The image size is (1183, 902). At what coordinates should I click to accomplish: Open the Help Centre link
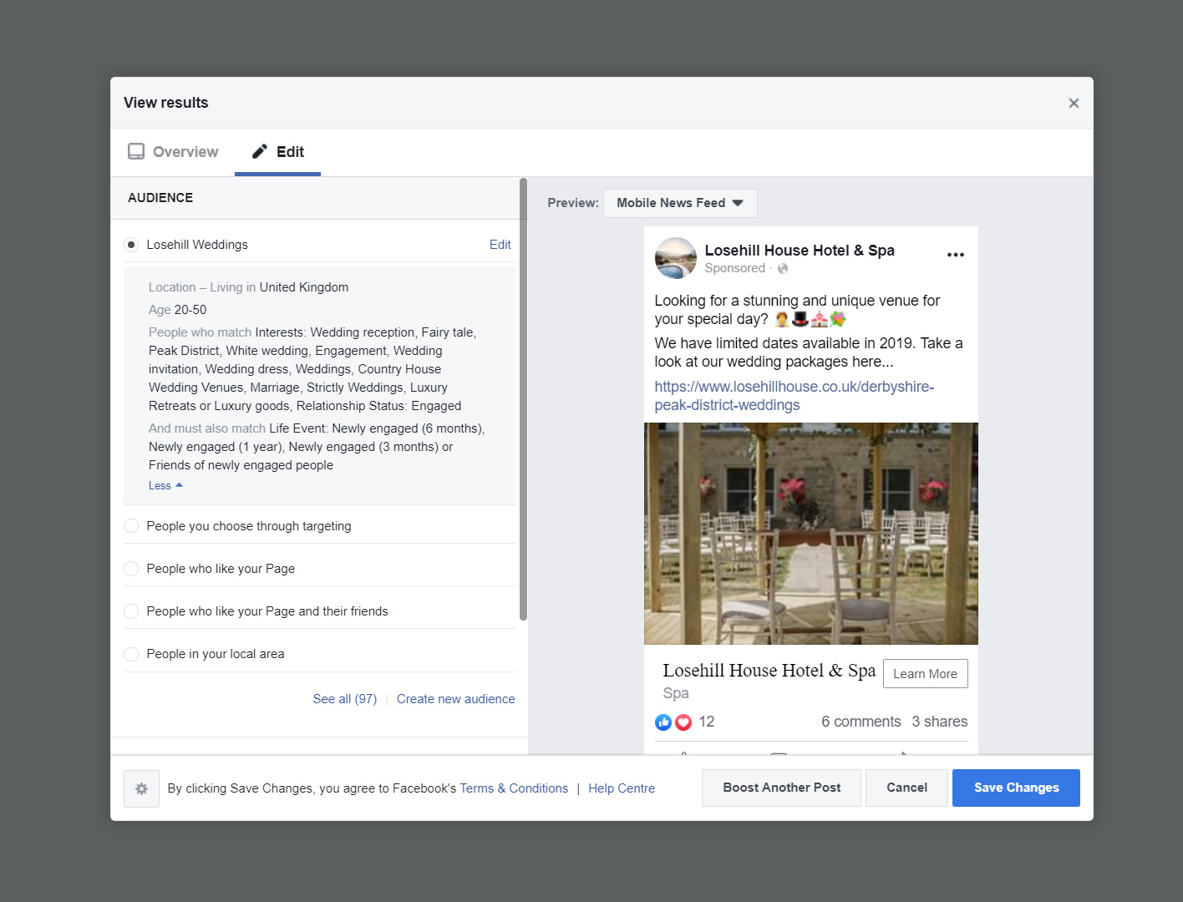pyautogui.click(x=622, y=788)
